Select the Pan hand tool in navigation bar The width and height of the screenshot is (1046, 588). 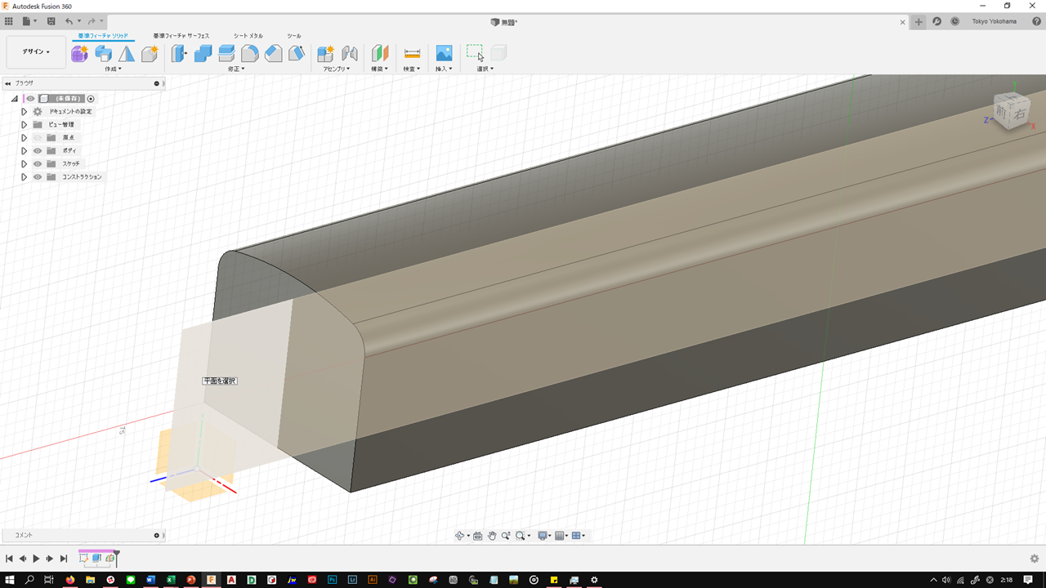coord(492,536)
